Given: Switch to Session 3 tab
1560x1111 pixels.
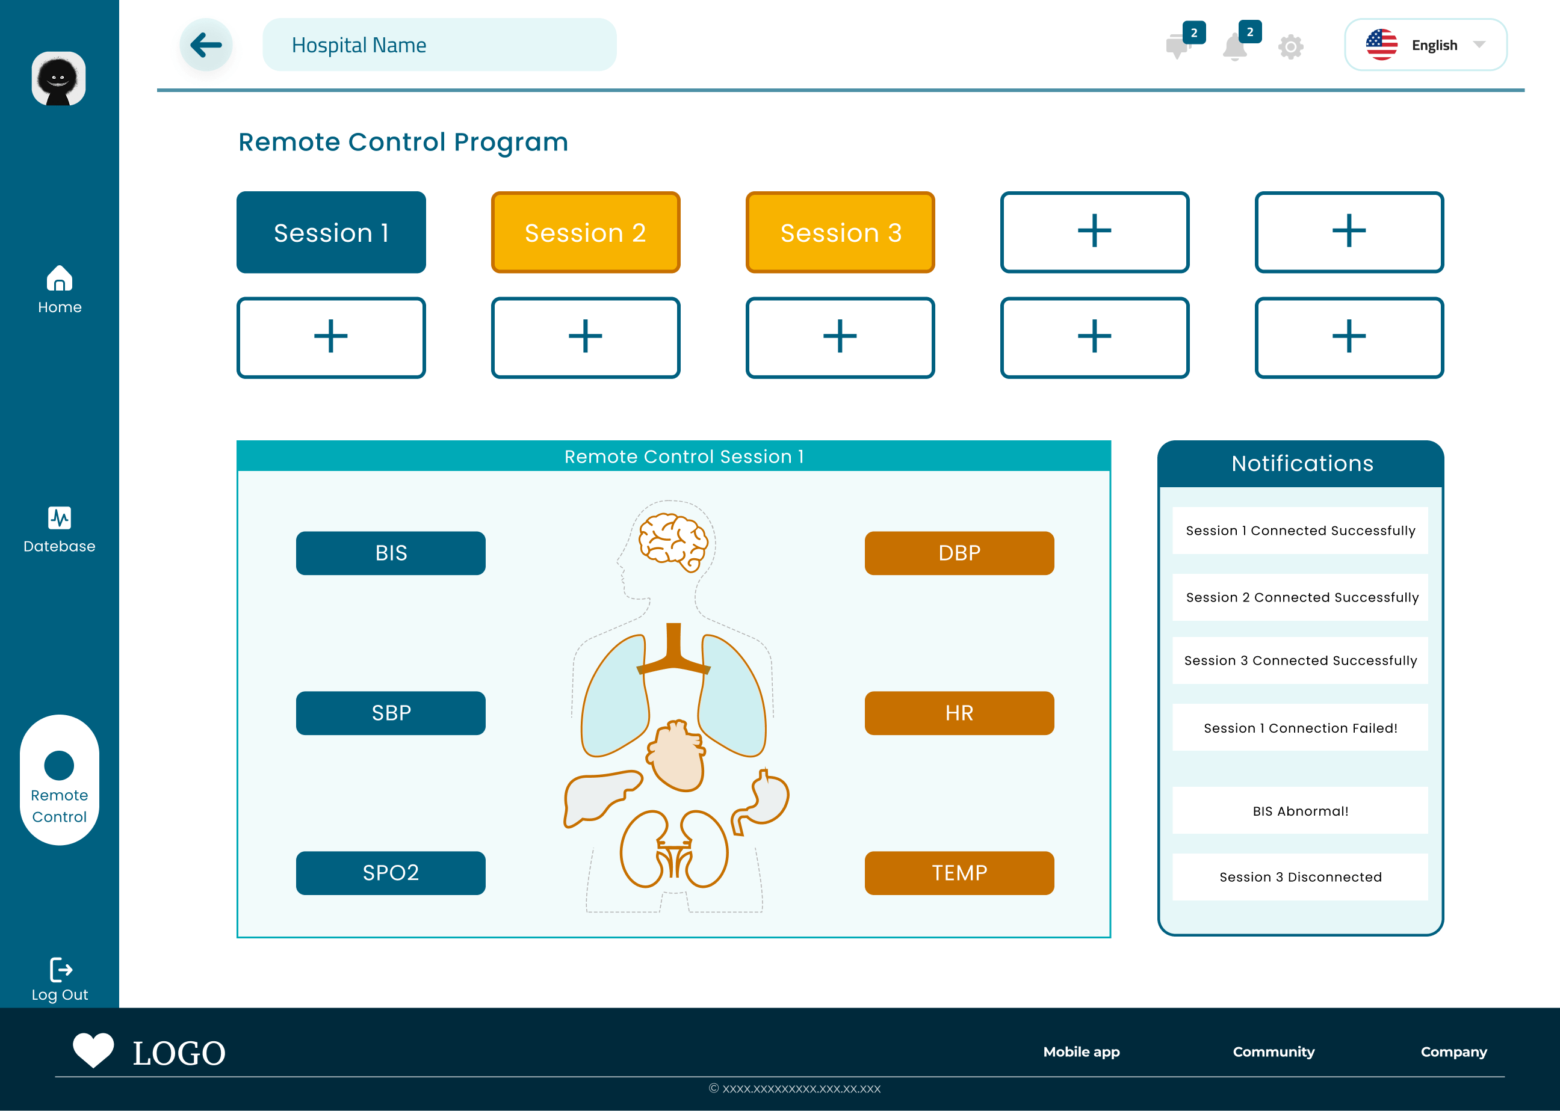Looking at the screenshot, I should pos(840,233).
